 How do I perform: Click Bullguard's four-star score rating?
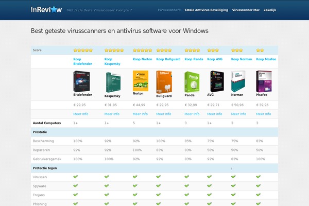(164, 50)
